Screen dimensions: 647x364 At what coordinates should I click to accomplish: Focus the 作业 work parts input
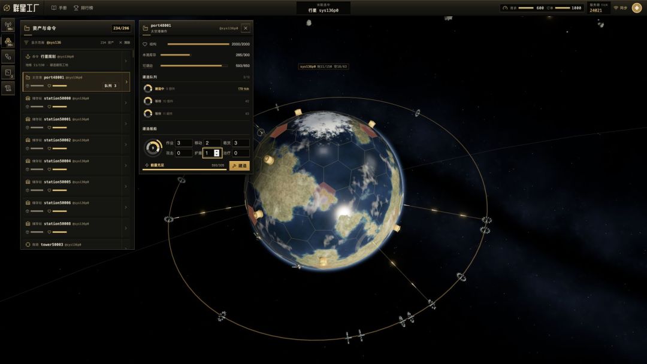(184, 142)
